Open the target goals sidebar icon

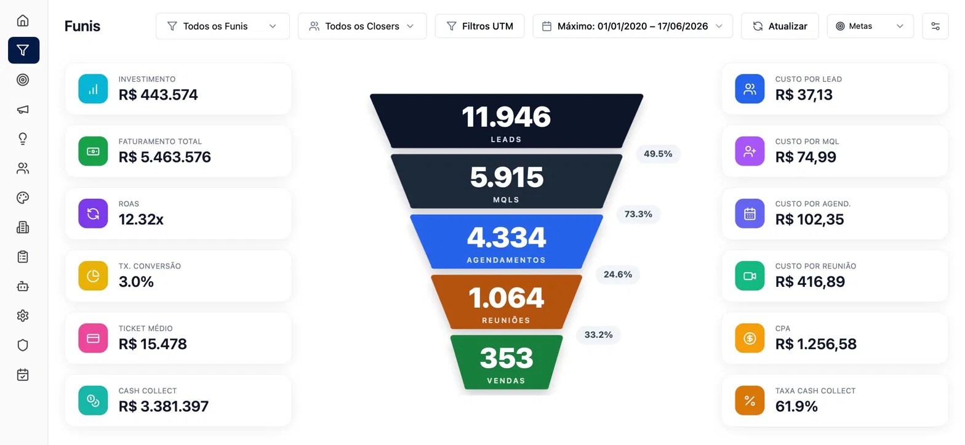click(x=23, y=79)
